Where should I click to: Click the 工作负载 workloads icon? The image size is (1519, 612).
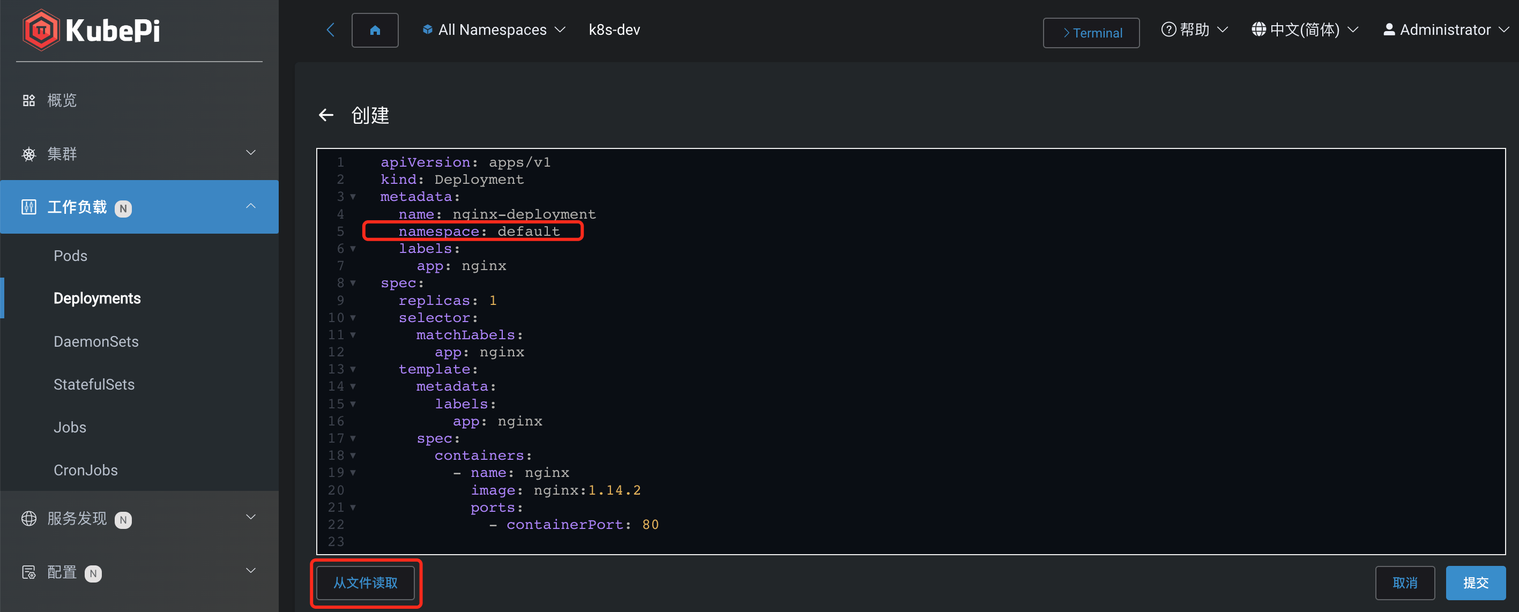click(x=28, y=207)
